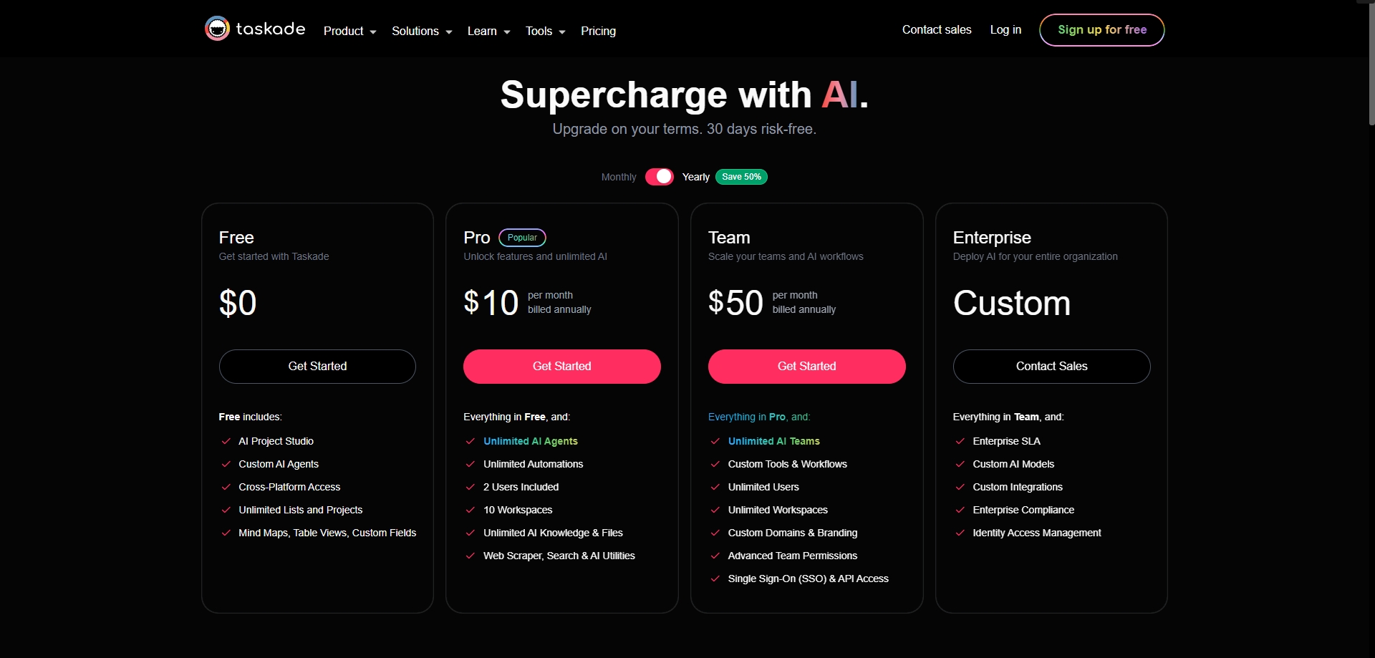Click the Taskade logo icon

(217, 29)
